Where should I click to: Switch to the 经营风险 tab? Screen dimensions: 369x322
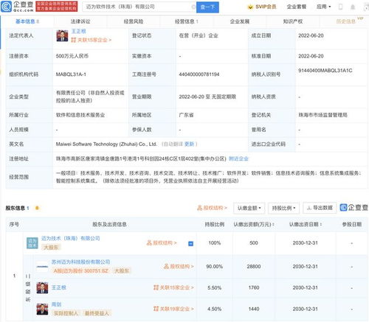pyautogui.click(x=134, y=21)
